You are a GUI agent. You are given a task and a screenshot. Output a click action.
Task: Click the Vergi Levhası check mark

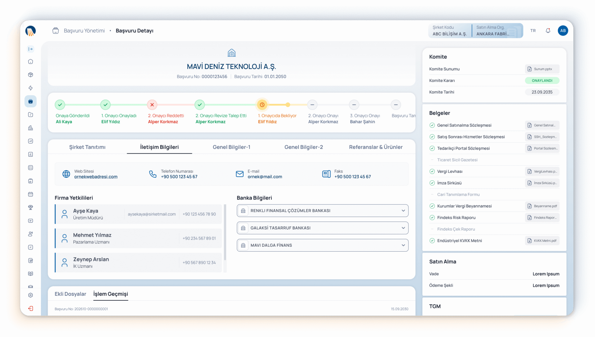(x=432, y=171)
